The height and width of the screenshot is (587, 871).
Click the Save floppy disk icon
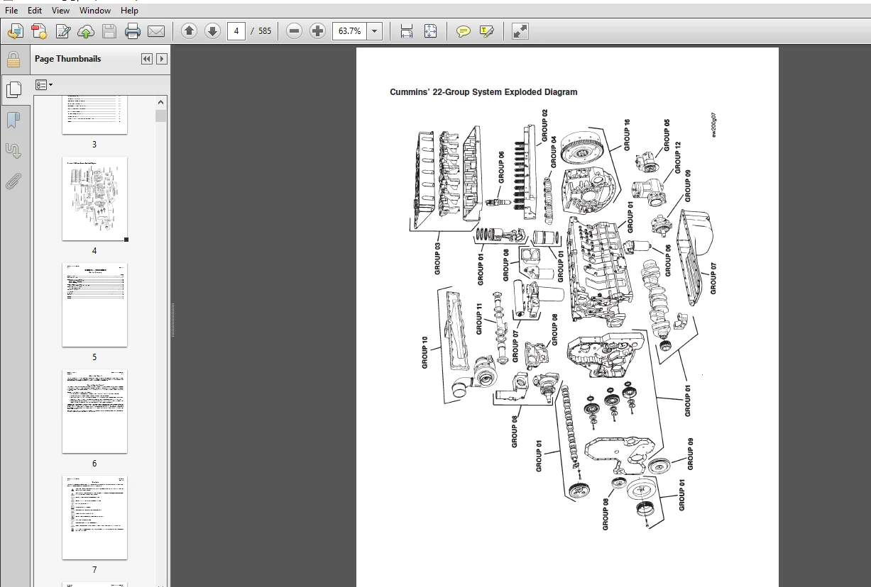[x=109, y=31]
